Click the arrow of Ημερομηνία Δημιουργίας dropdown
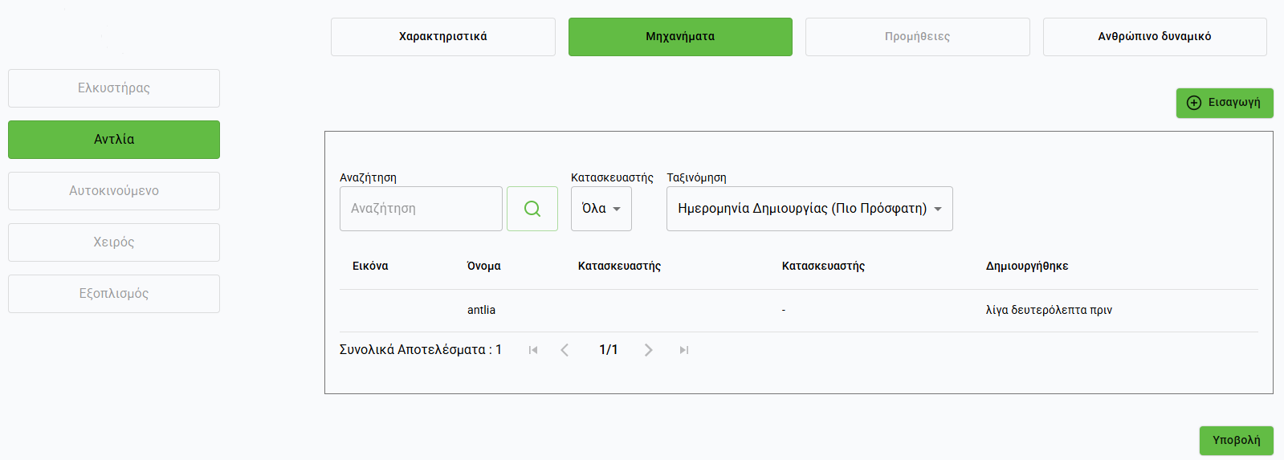This screenshot has height=460, width=1284. tap(937, 209)
